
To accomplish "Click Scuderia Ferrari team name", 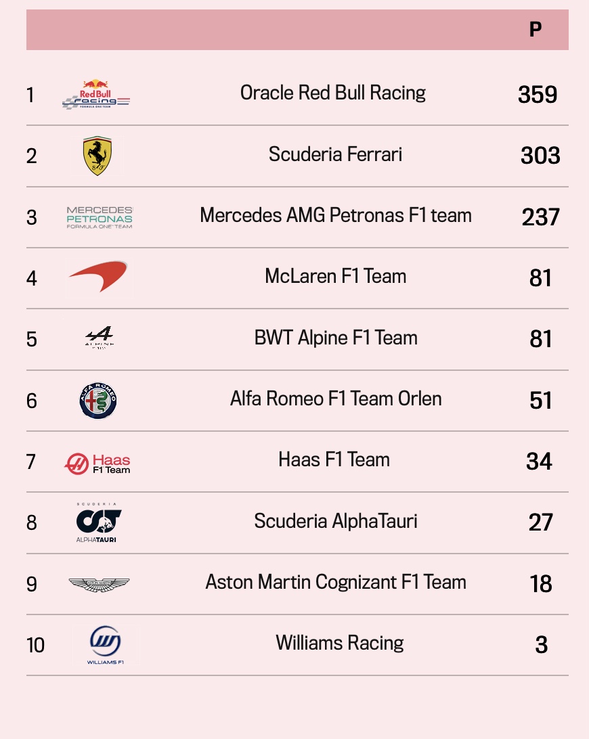I will (x=335, y=154).
